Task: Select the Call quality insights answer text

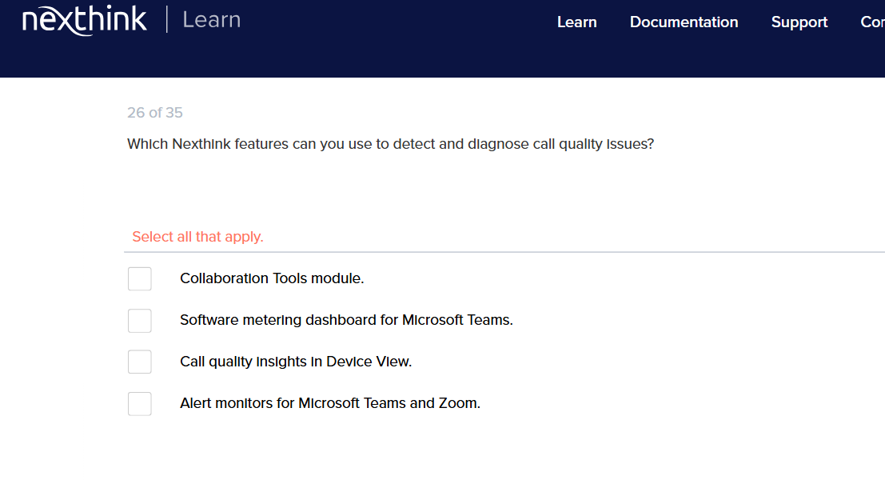Action: pos(295,361)
